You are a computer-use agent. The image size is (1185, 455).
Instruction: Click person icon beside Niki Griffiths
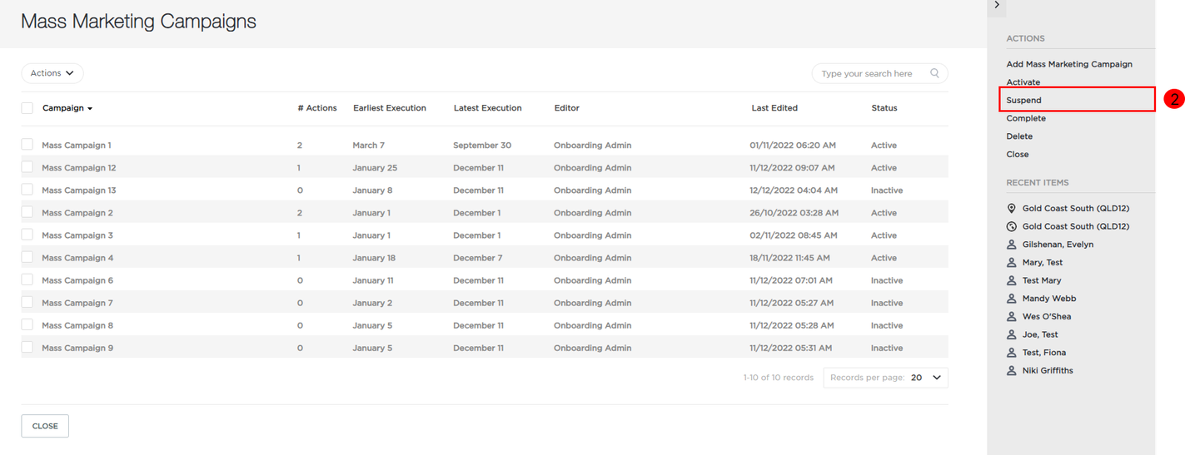pos(1012,371)
